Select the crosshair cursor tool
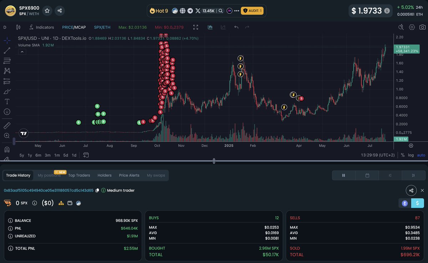 (7, 40)
